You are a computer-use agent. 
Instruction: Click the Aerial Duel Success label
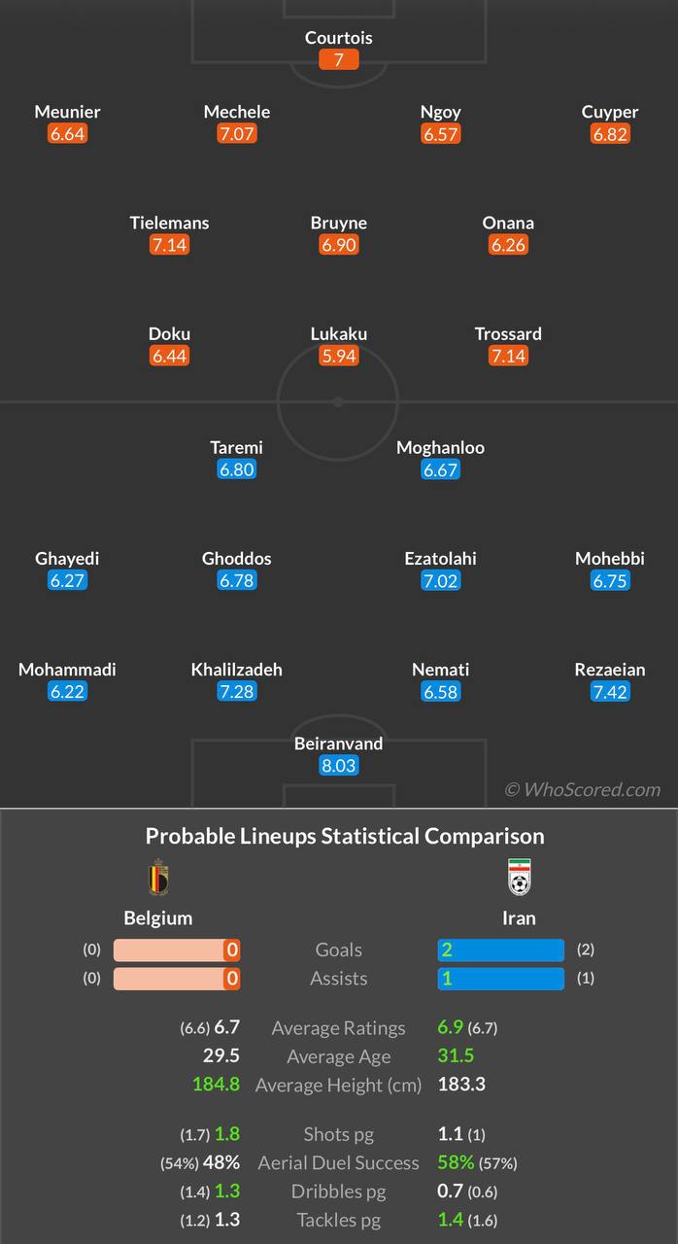(x=338, y=1163)
